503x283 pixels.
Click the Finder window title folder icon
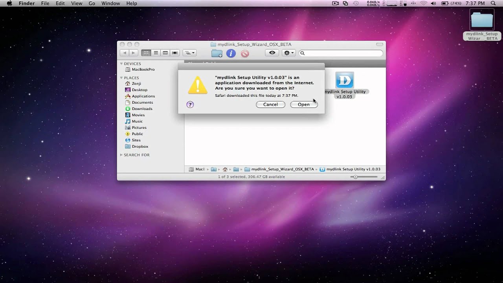pyautogui.click(x=213, y=44)
